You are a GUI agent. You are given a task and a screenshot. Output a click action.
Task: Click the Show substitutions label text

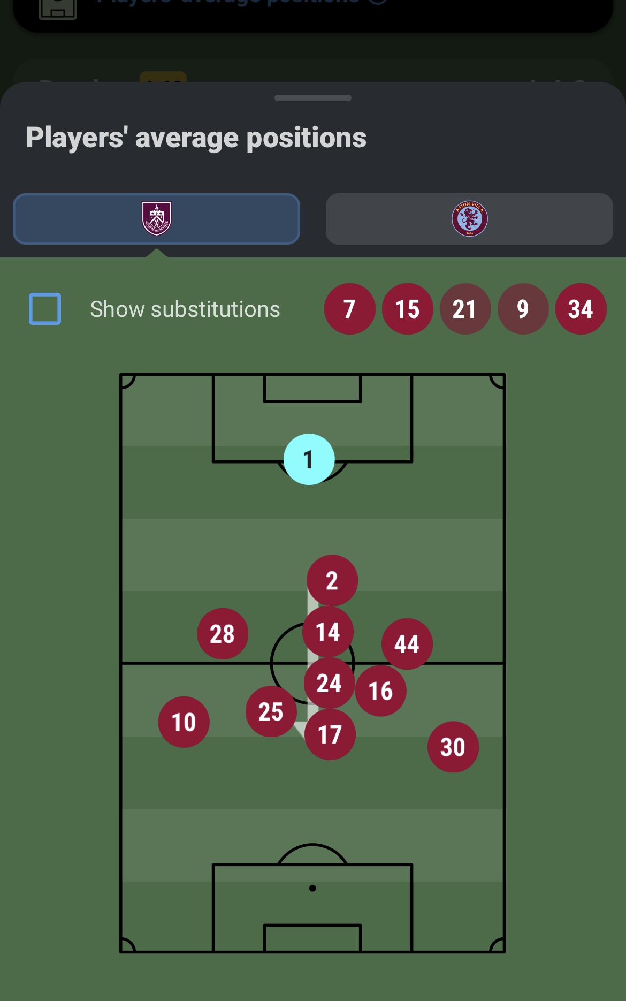[x=185, y=309]
